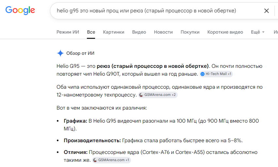Open the Покупки tab

tap(190, 32)
